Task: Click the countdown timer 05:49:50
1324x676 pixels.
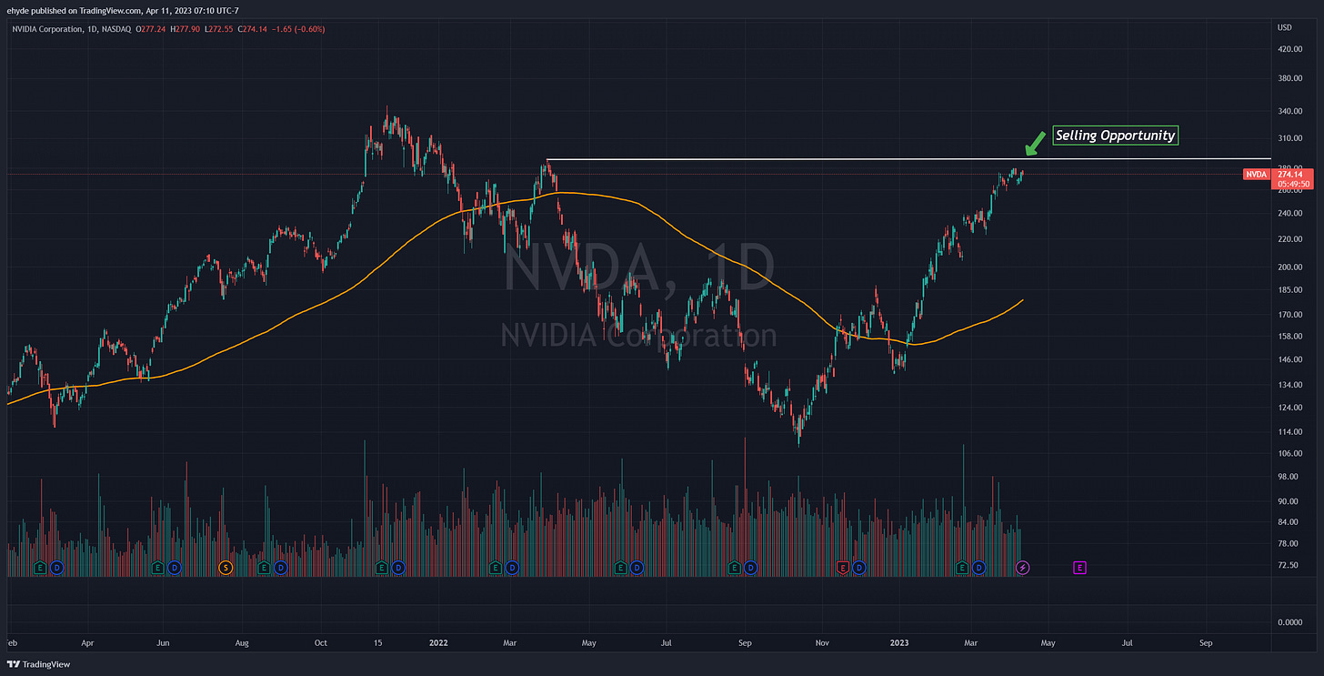Action: coord(1293,184)
